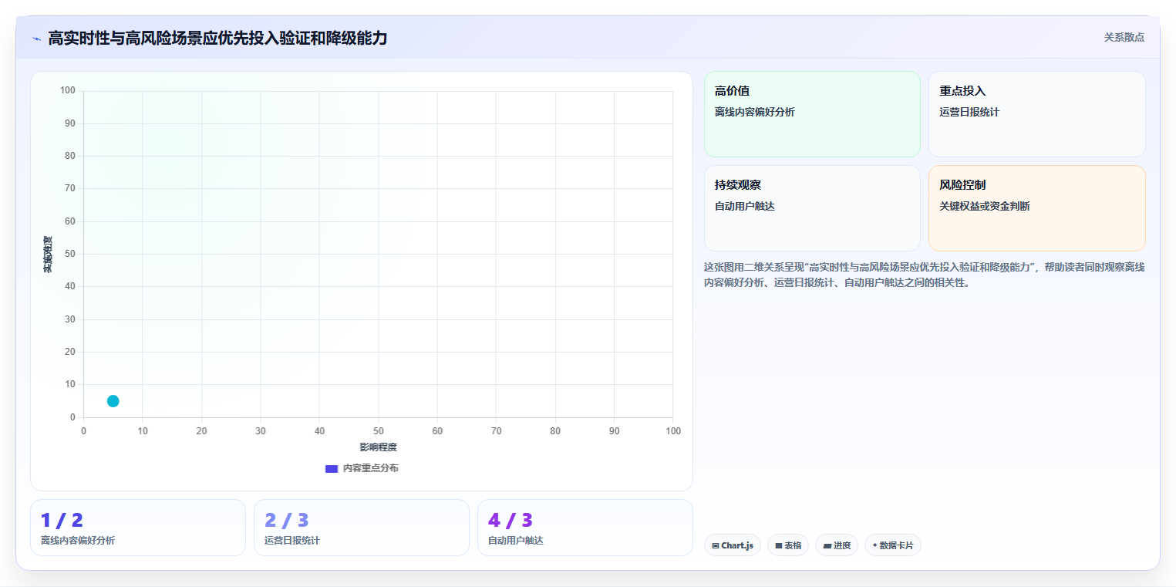Screen dimensions: 1176x587
Task: Select the 4 / 3 stat card
Action: coord(585,528)
